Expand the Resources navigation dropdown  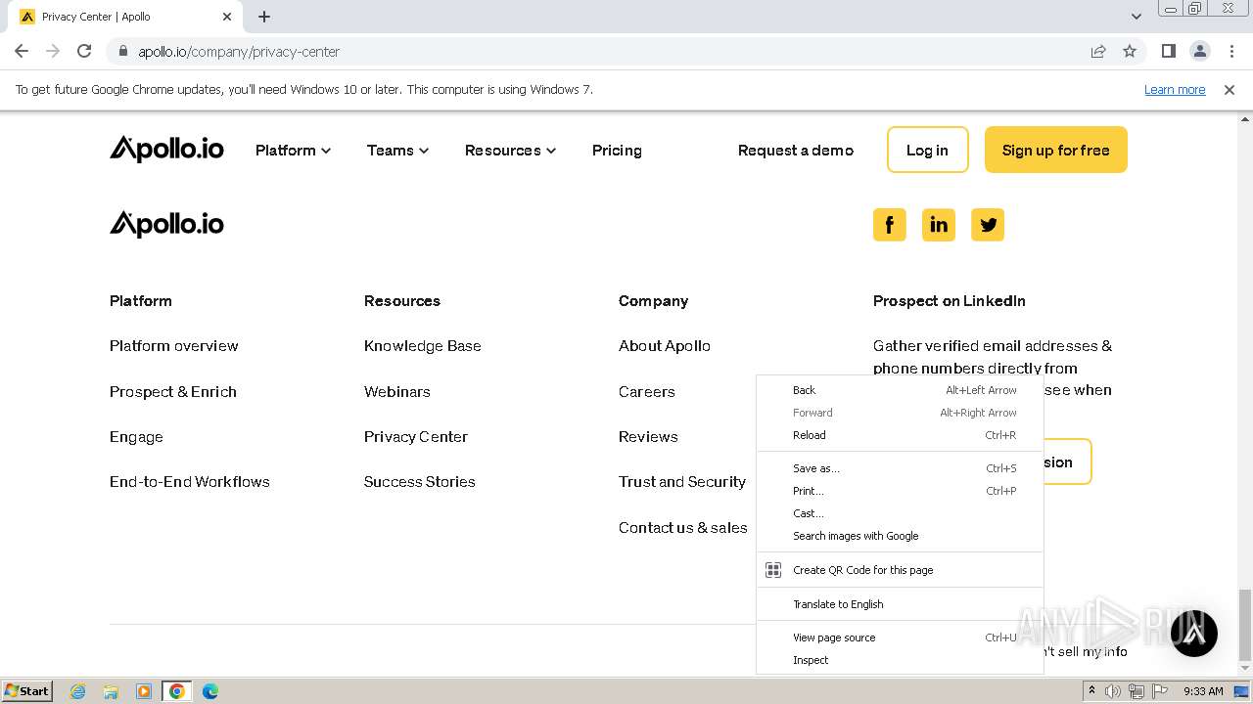pyautogui.click(x=510, y=150)
